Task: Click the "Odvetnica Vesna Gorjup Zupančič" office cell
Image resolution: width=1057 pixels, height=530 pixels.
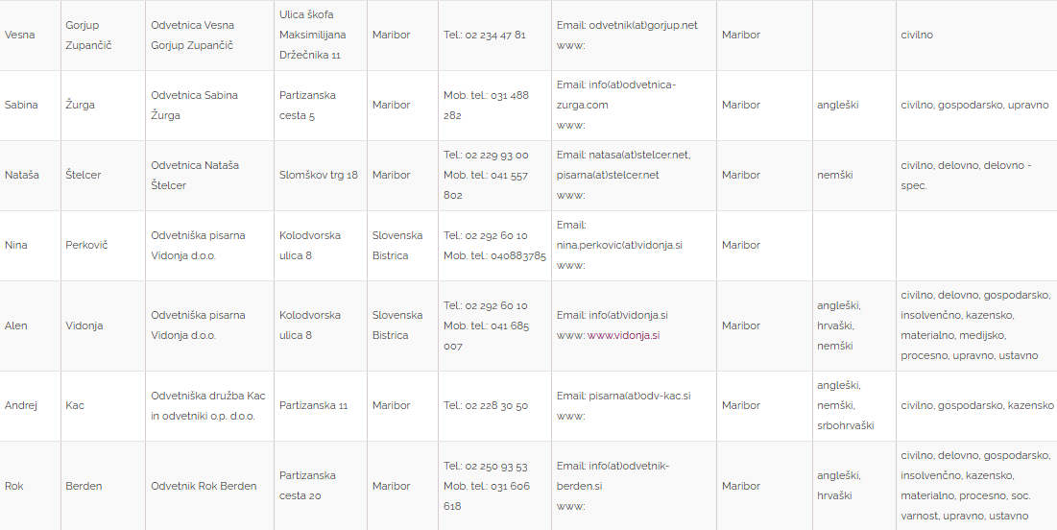Action: 192,36
